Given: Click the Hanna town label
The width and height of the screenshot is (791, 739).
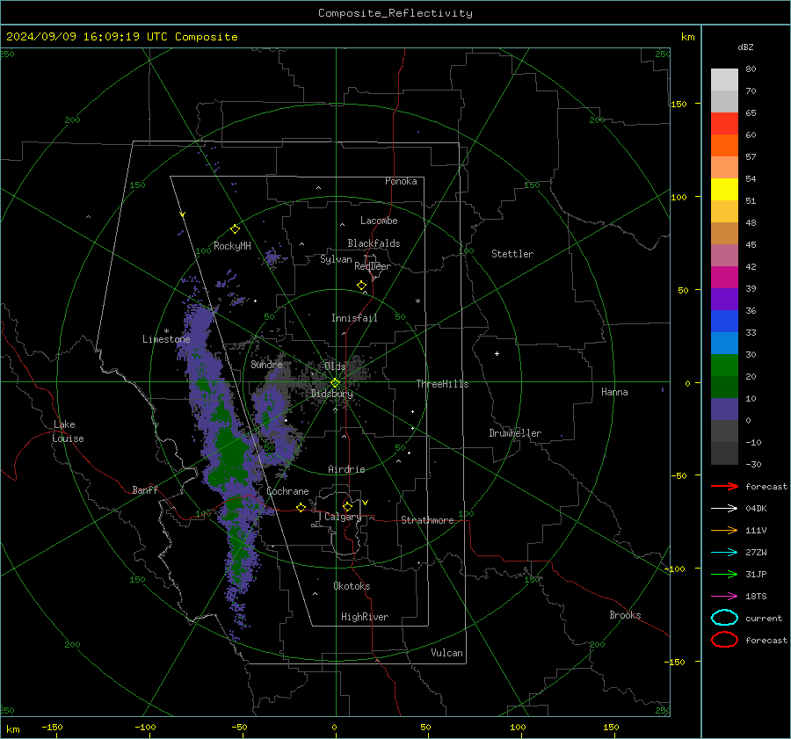Looking at the screenshot, I should 614,392.
